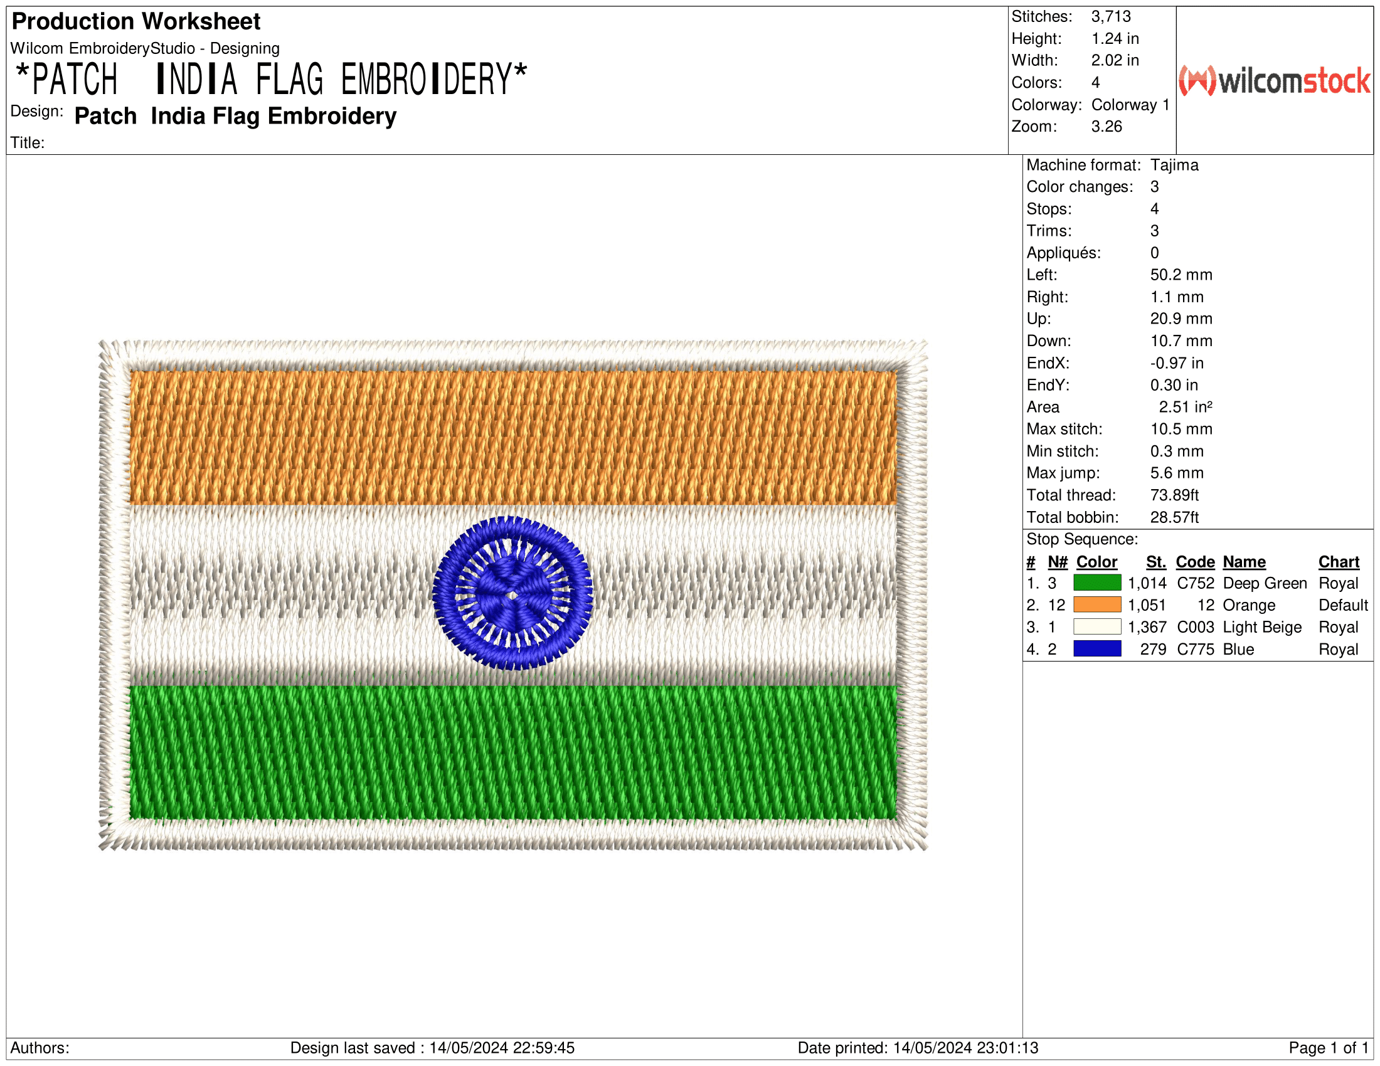This screenshot has height=1066, width=1380.
Task: Click the Colors count value '4'
Action: [x=1096, y=83]
